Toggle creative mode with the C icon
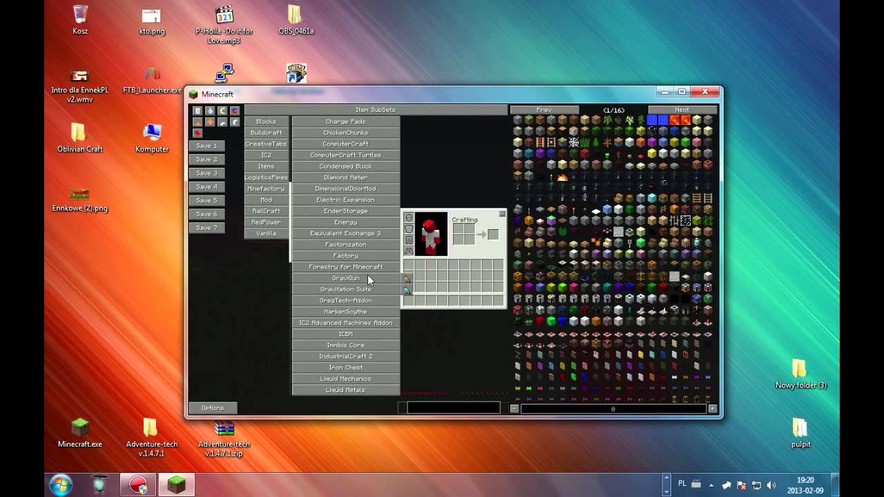This screenshot has height=497, width=884. pyautogui.click(x=222, y=110)
